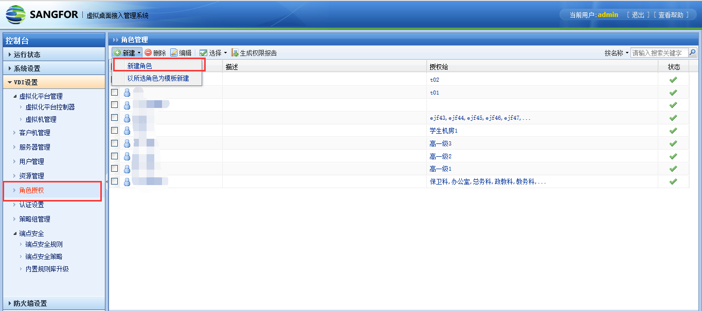Click the green status checkmark for 高一级1
This screenshot has width=702, height=311.
pos(673,169)
